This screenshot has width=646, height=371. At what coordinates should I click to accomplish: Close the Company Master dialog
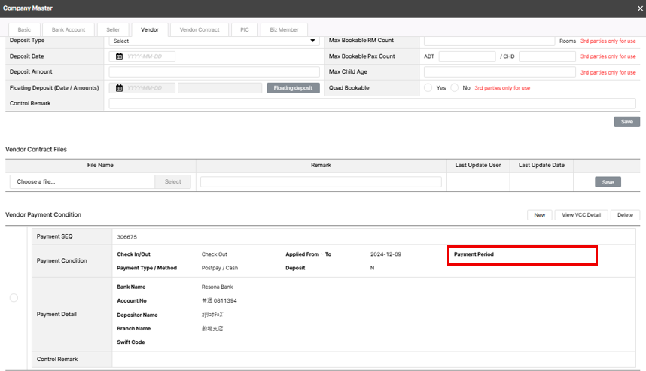[639, 8]
